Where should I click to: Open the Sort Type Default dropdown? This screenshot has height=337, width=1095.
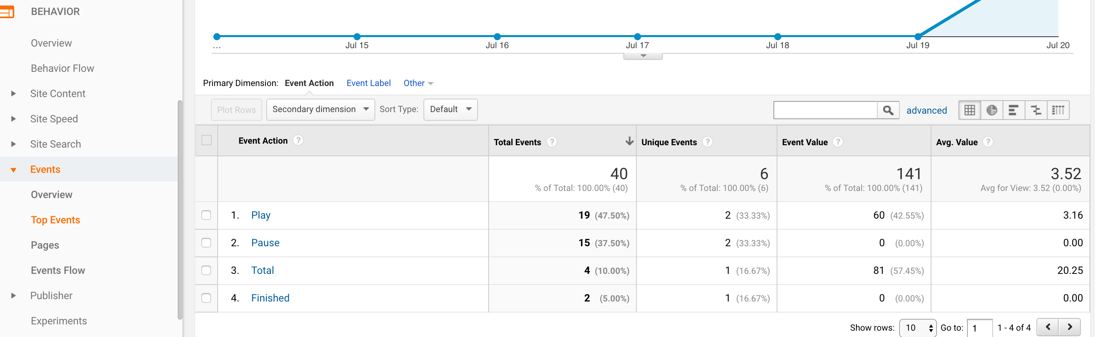pyautogui.click(x=451, y=109)
